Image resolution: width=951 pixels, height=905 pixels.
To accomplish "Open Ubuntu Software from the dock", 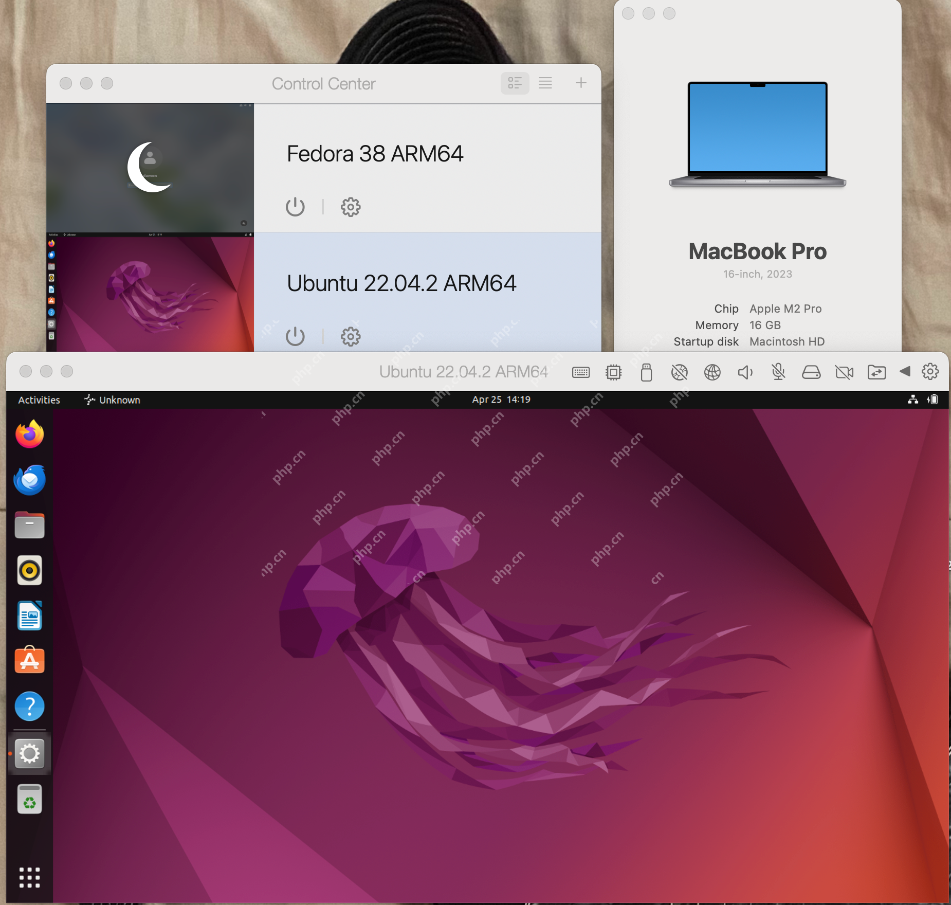I will coord(29,660).
